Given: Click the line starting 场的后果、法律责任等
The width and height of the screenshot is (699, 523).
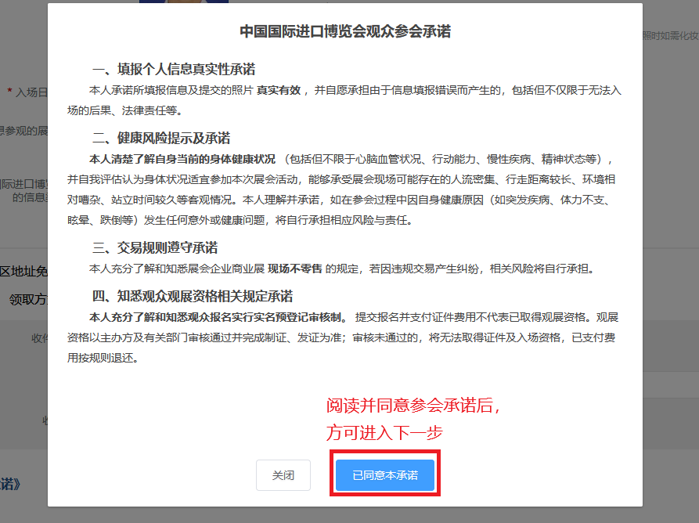Looking at the screenshot, I should click(125, 110).
